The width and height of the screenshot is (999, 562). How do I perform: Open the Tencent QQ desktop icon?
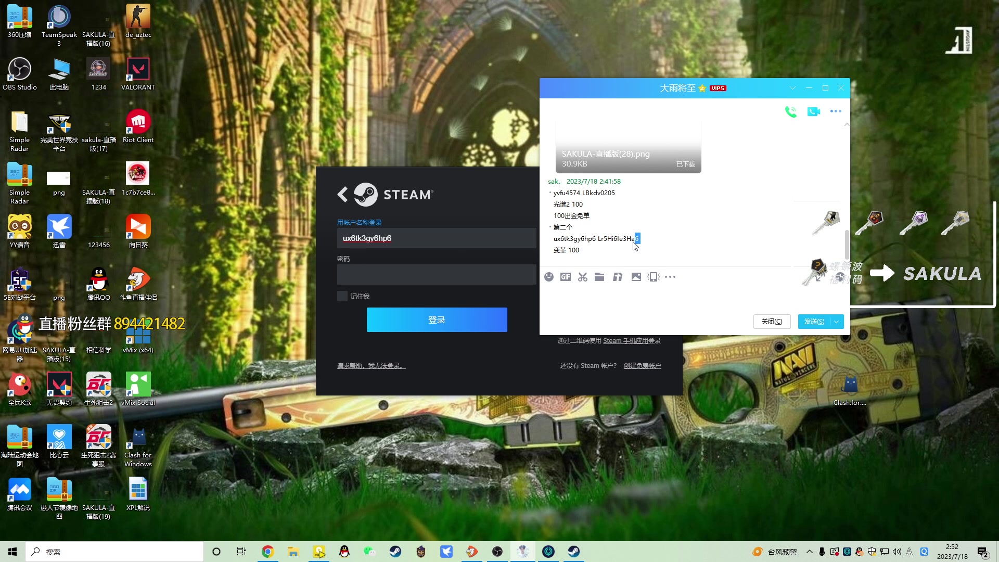click(98, 284)
